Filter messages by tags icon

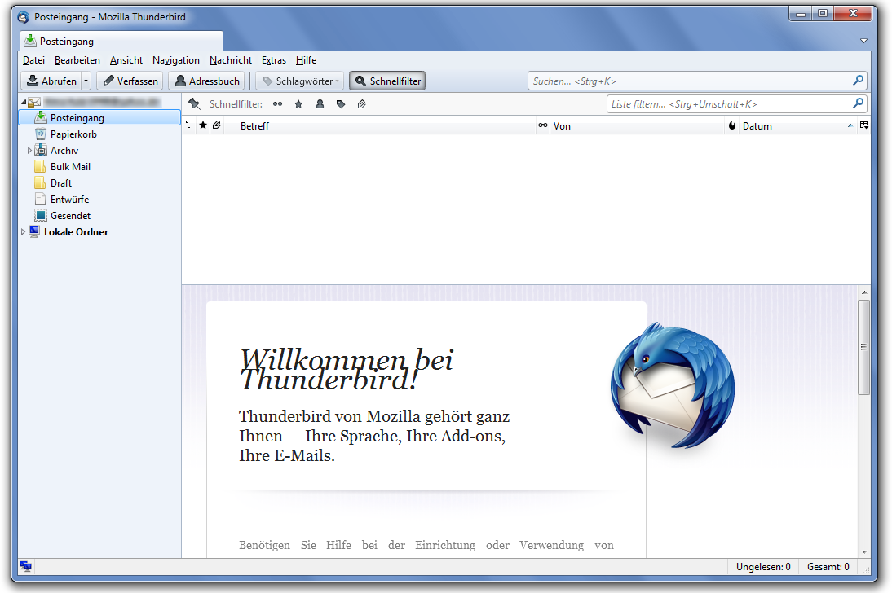click(x=341, y=104)
